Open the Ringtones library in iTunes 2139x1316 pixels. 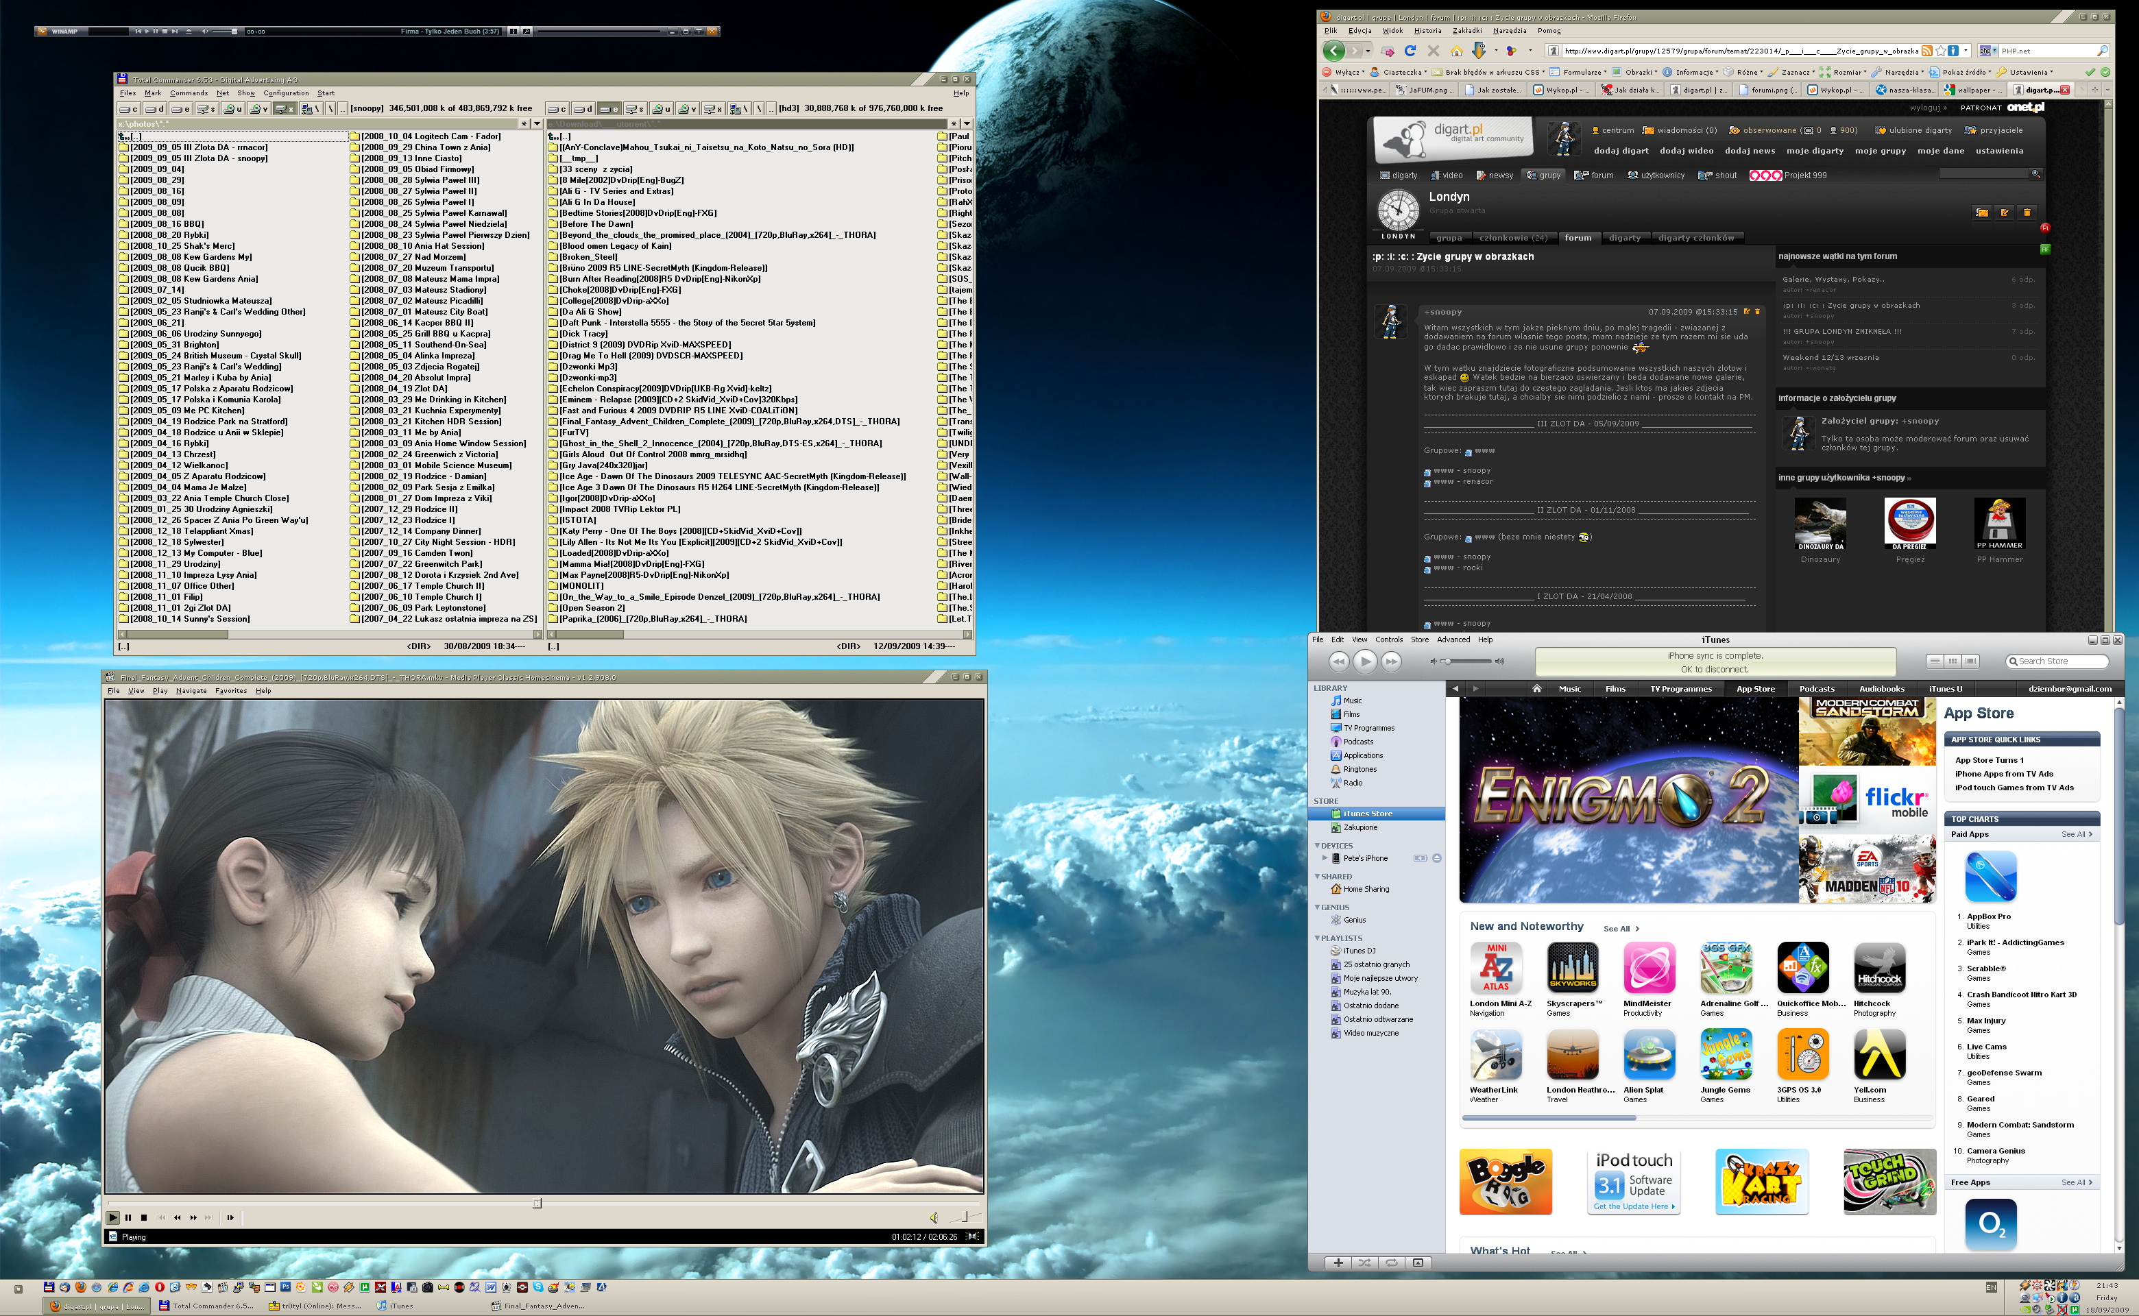[1359, 770]
